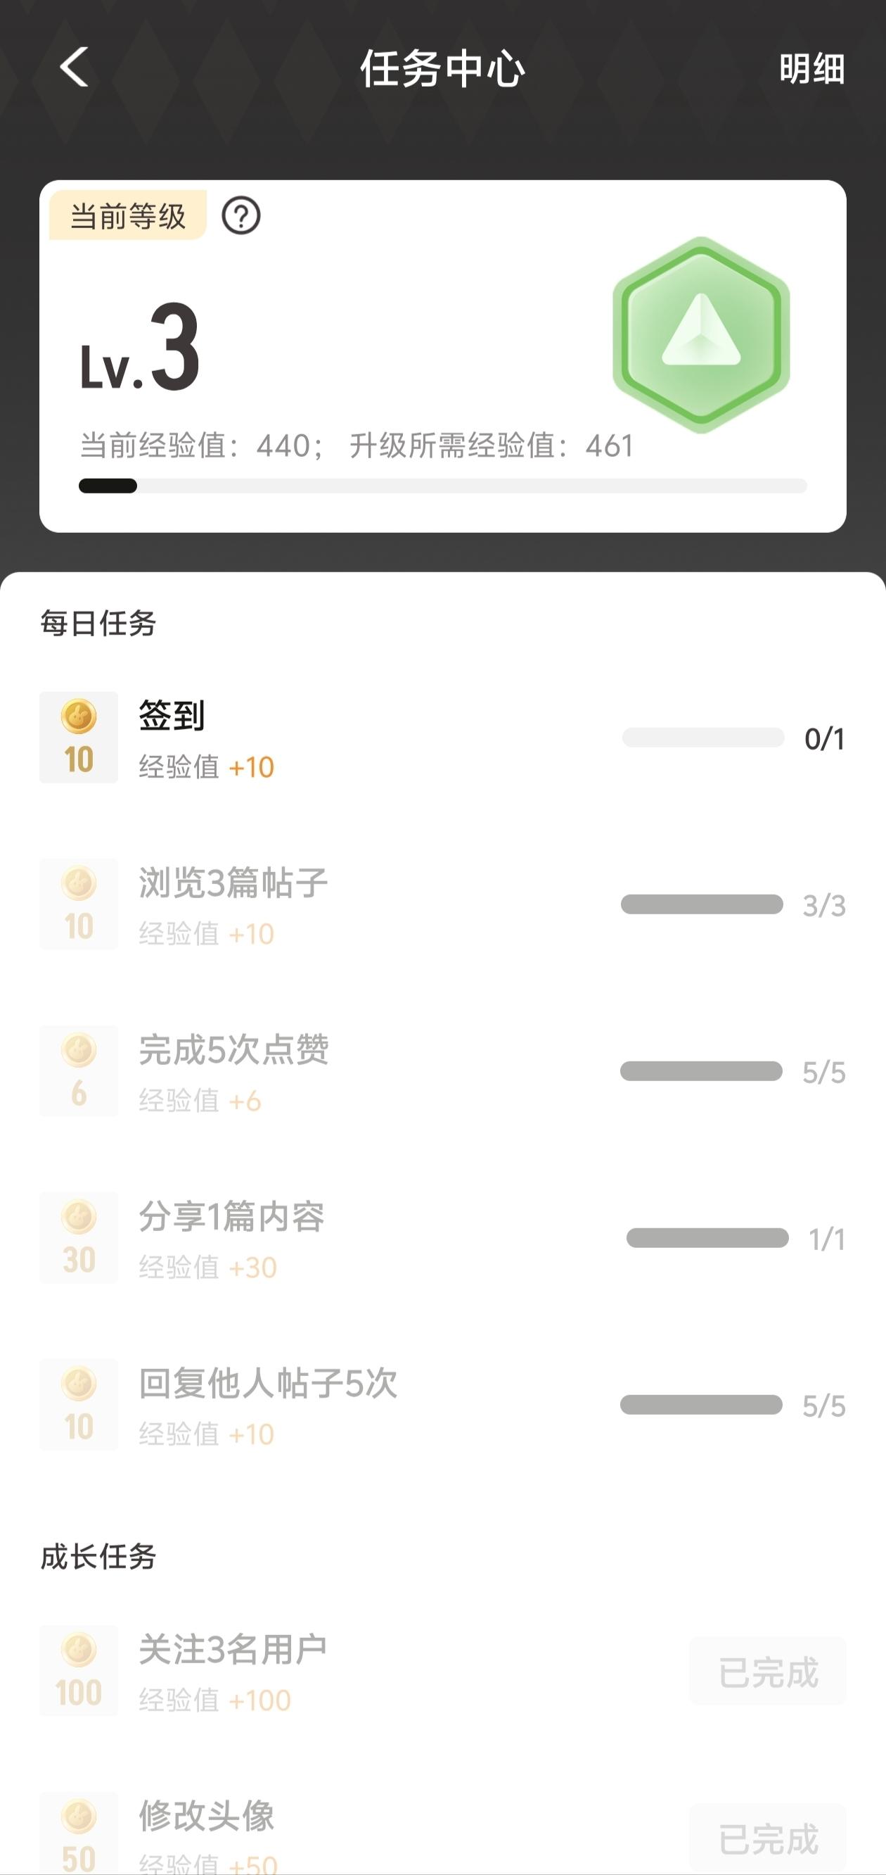Tap the coin icon beside 浏览3篇帖子
Image resolution: width=886 pixels, height=1875 pixels.
coord(79,904)
